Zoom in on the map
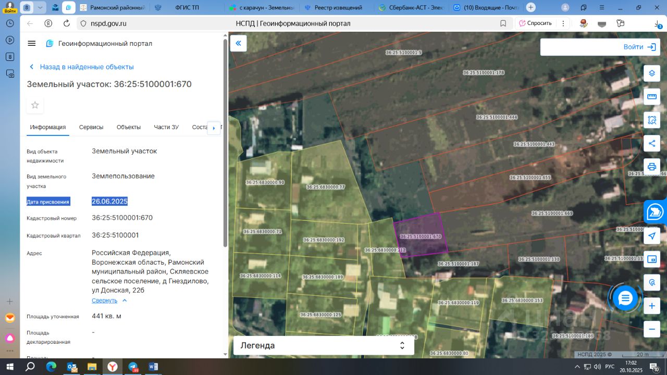Viewport: 667px width, 375px height. 652,306
